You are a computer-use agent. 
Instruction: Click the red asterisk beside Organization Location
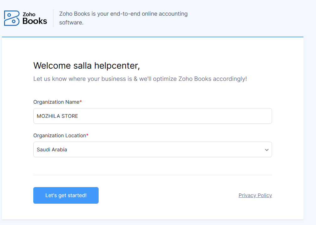(87, 135)
